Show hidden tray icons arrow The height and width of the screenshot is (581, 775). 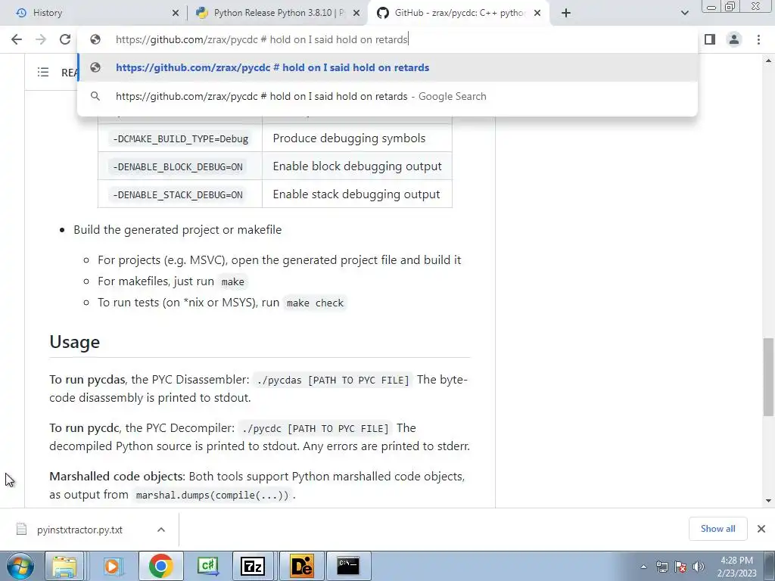pos(643,567)
